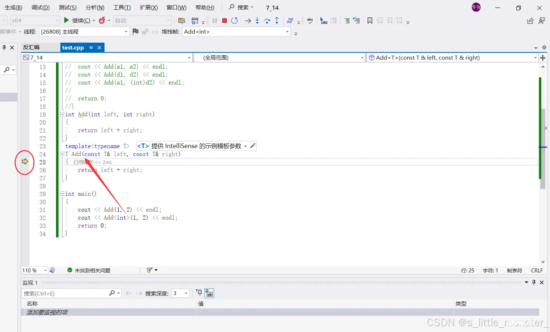Viewport: 550px width, 332px height.
Task: Toggle auto-hide pin on Watch 1 panel
Action: coord(534,283)
